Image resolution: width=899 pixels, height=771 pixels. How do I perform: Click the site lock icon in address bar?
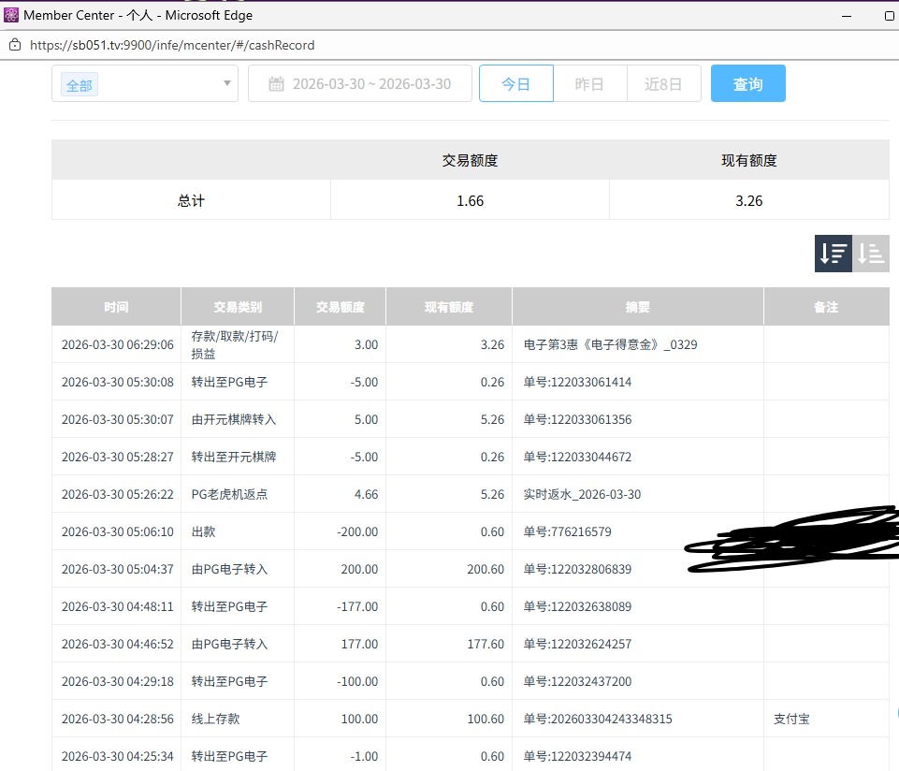[x=14, y=45]
